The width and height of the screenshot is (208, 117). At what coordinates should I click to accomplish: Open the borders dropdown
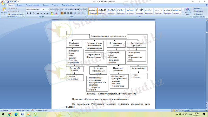[x=85, y=13]
